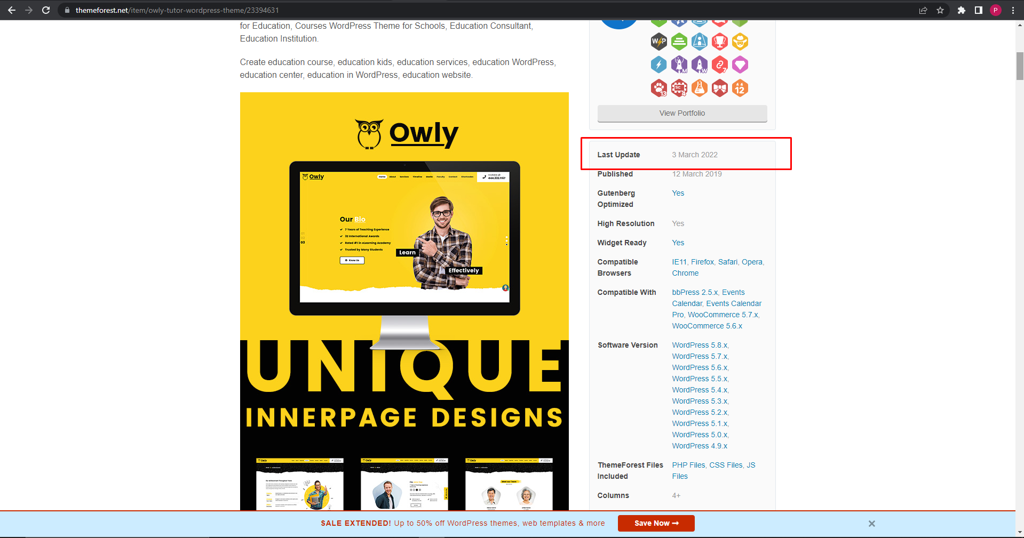Click the scrollbar down arrow

pos(1020,532)
